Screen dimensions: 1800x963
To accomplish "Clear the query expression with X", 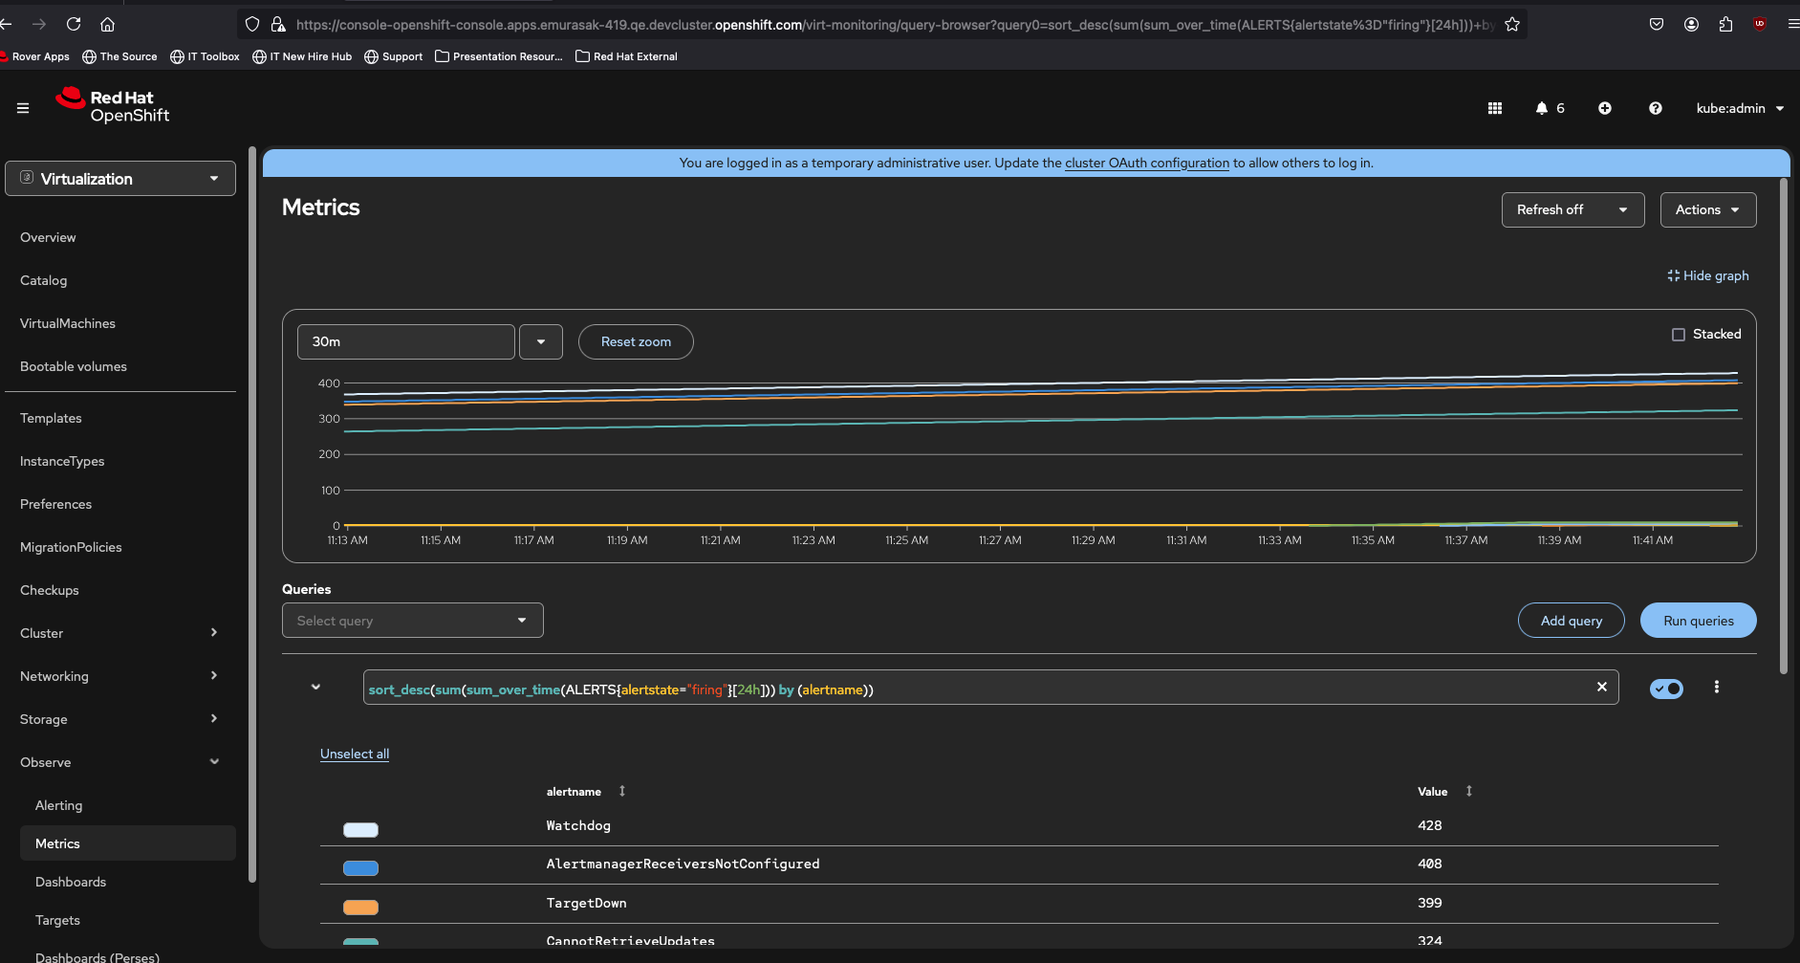I will coord(1602,687).
